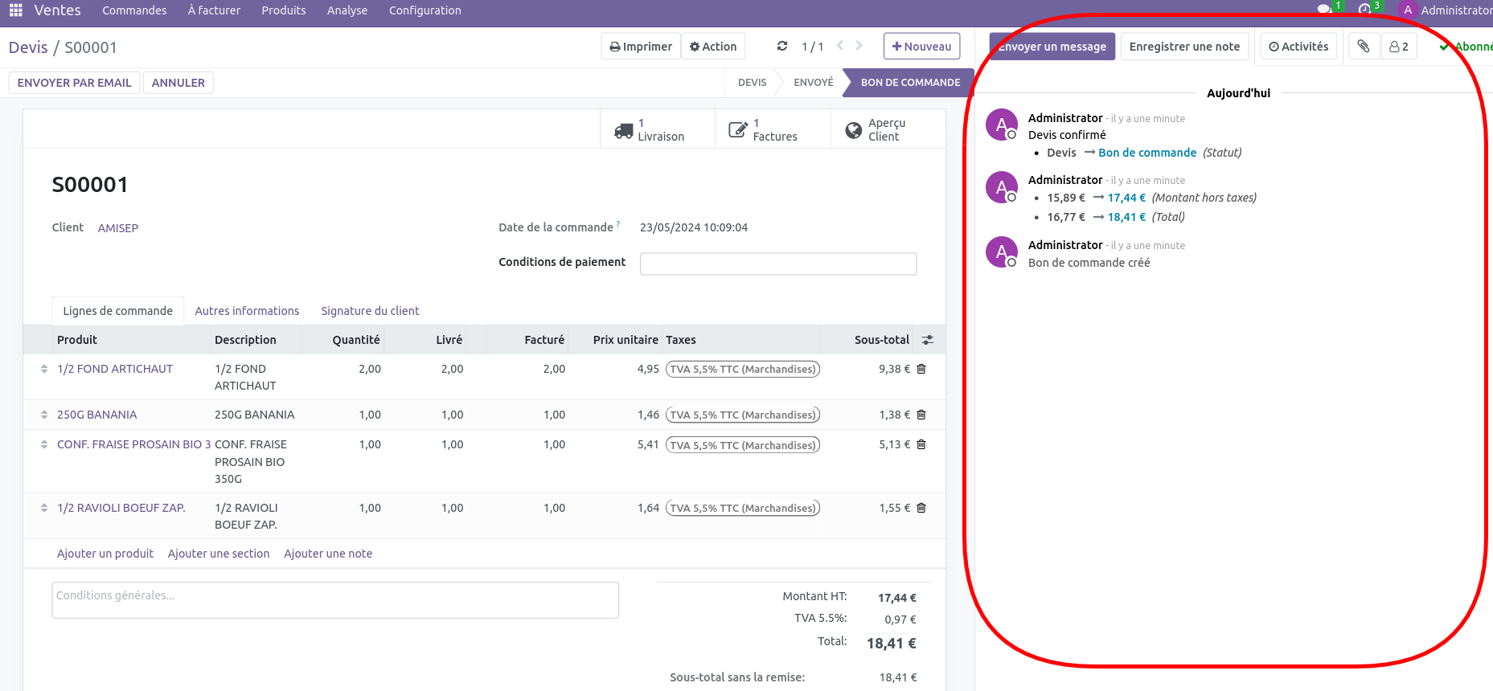This screenshot has width=1493, height=691.
Task: Open the Commandes menu
Action: (134, 10)
